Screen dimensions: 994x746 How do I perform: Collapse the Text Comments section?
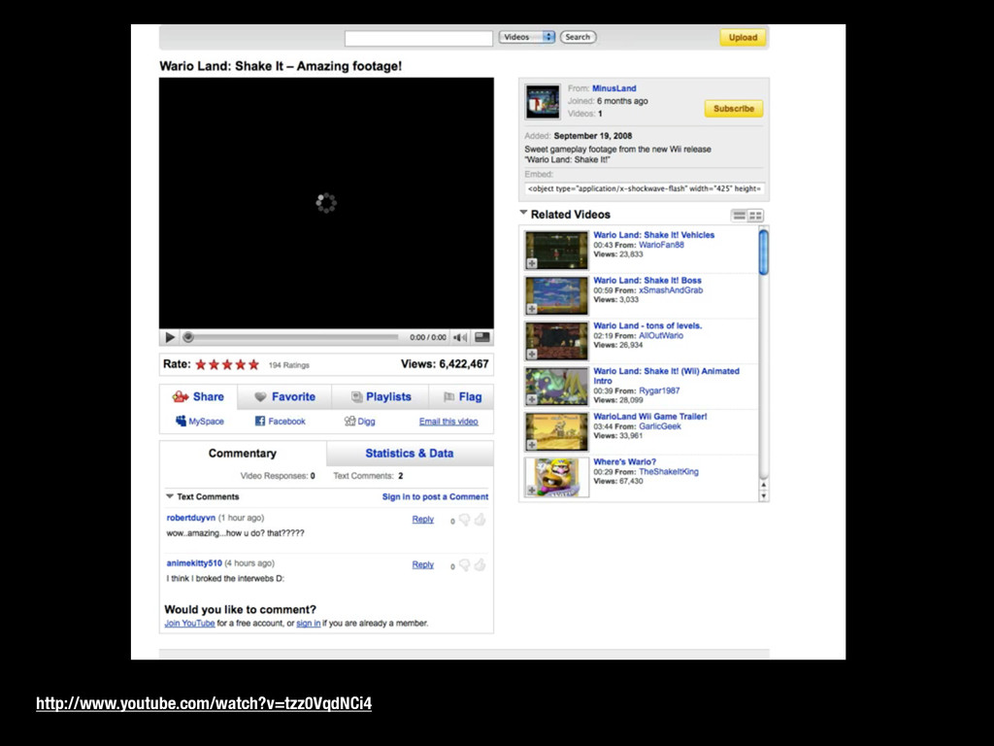pos(169,496)
